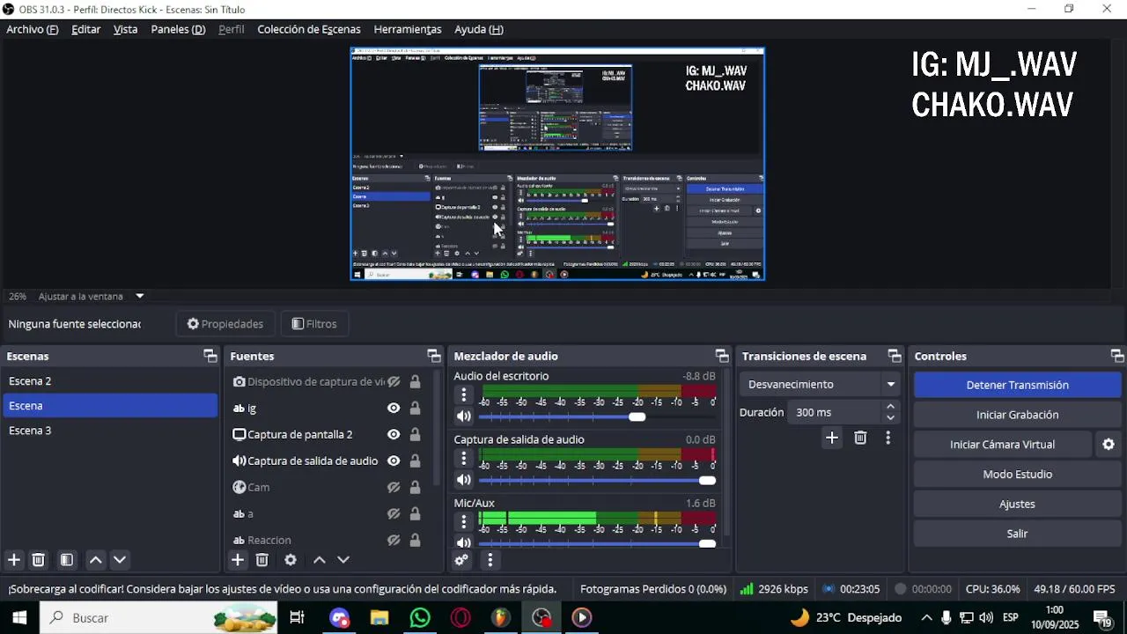Image resolution: width=1127 pixels, height=634 pixels.
Task: Delete scene transition trash icon
Action: 861,438
